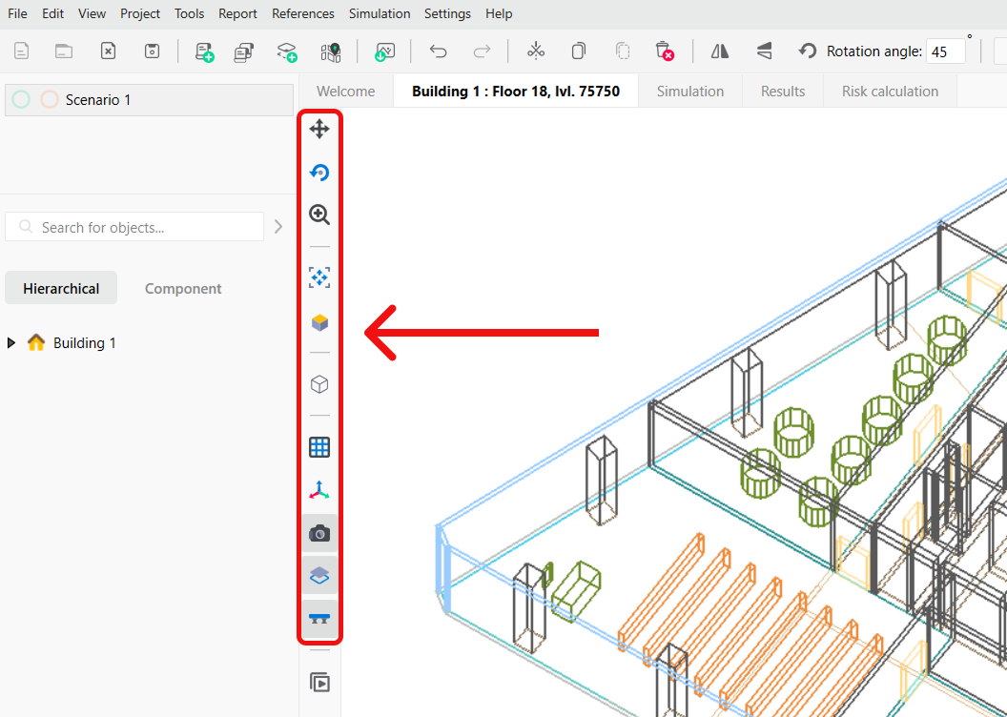Switch to the Risk calculation tab
This screenshot has width=1007, height=717.
pyautogui.click(x=890, y=92)
